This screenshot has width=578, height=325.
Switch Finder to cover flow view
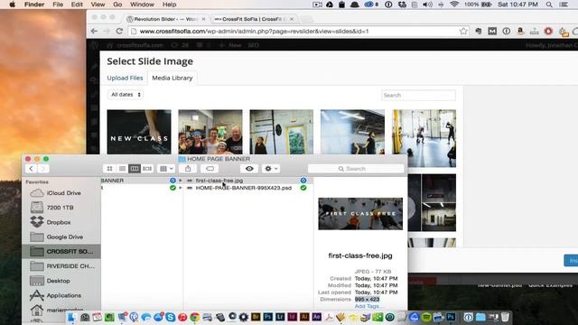tap(147, 169)
